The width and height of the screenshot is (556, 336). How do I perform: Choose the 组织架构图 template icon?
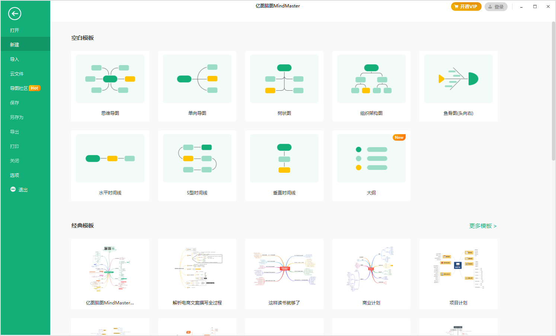(371, 79)
